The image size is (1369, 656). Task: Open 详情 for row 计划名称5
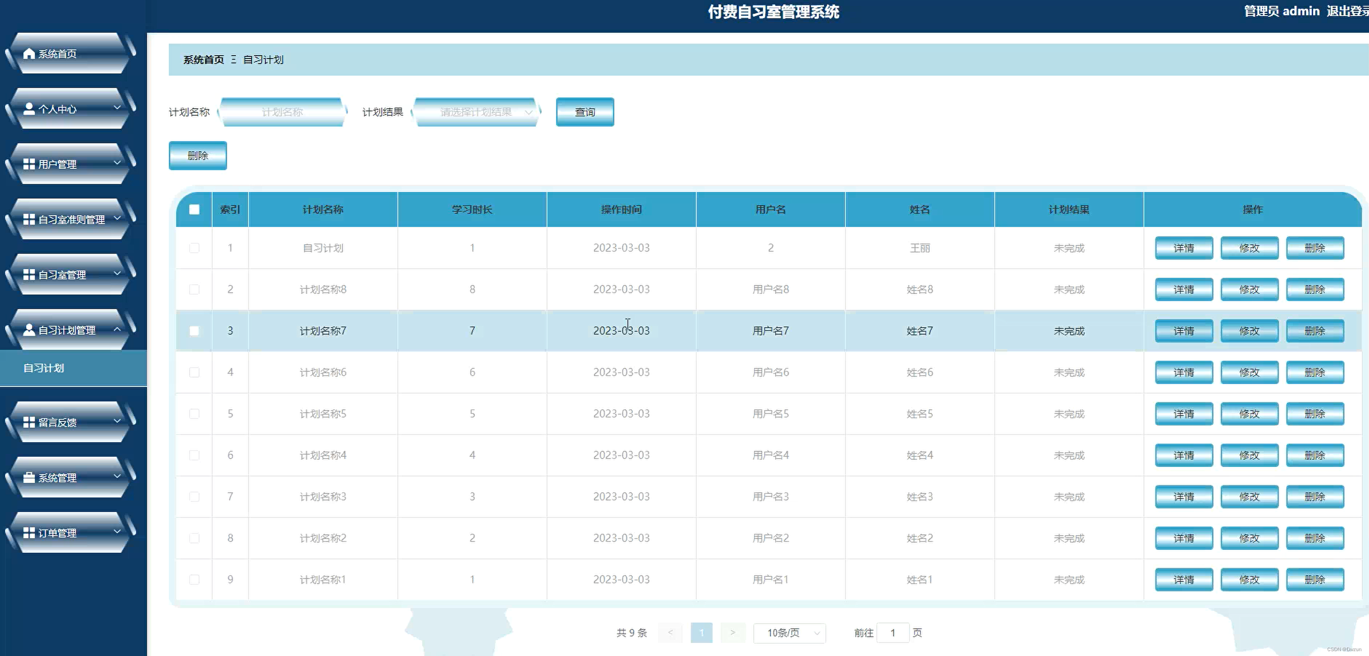[x=1184, y=414]
